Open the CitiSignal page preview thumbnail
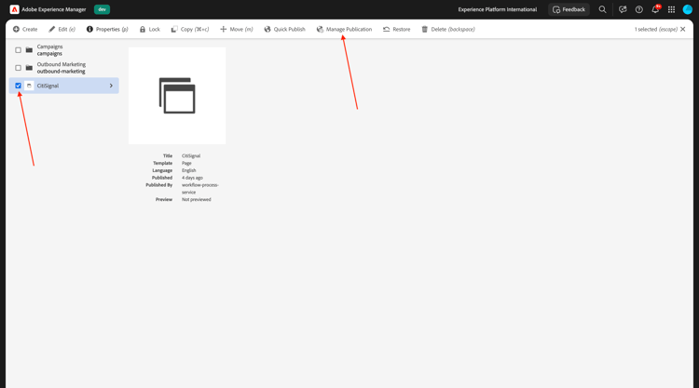This screenshot has height=388, width=699. pyautogui.click(x=177, y=96)
